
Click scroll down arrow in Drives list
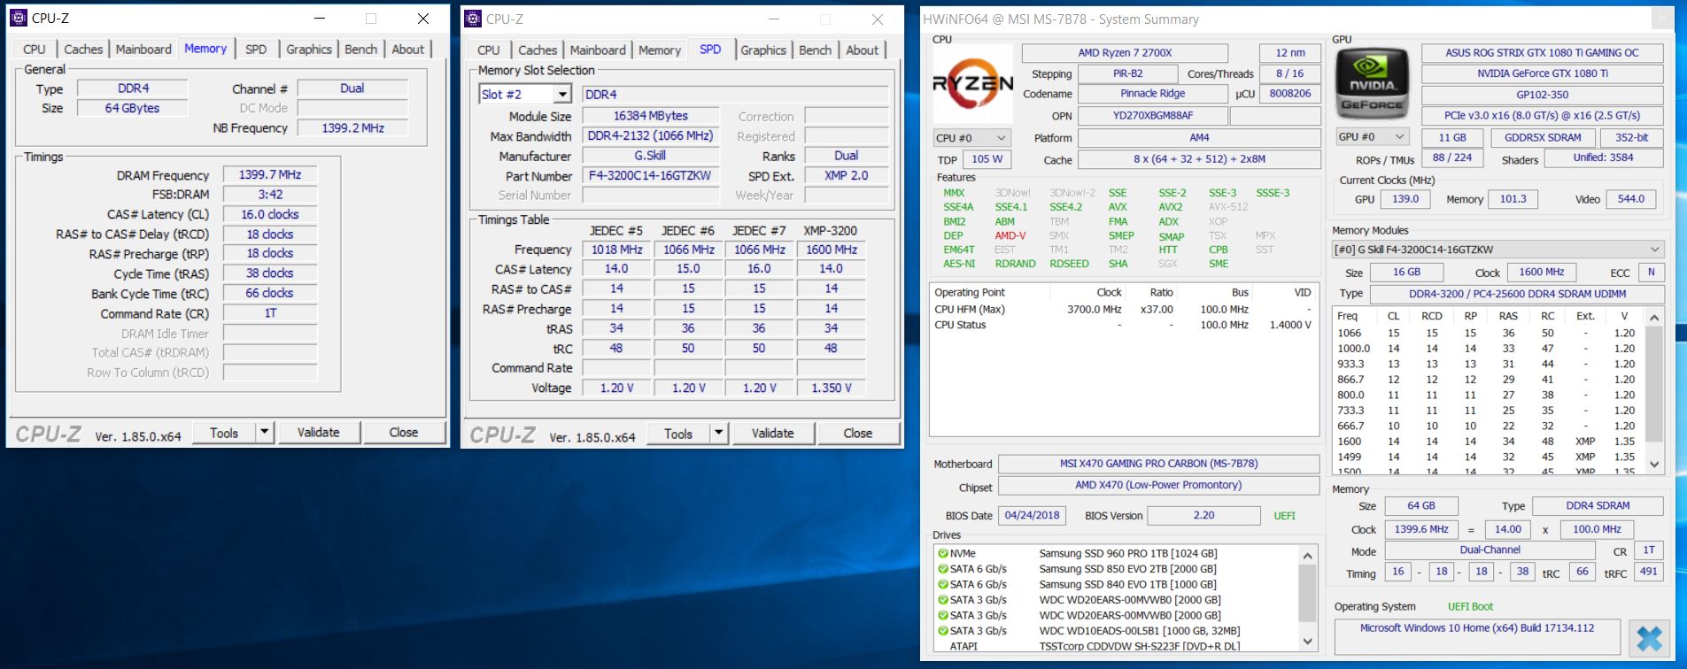click(x=1307, y=641)
